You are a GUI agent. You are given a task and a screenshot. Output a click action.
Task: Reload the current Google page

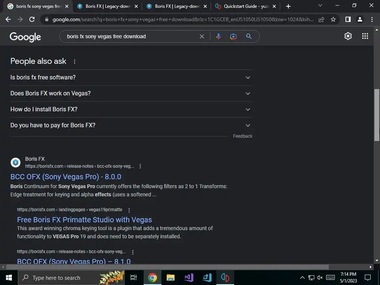[32, 19]
